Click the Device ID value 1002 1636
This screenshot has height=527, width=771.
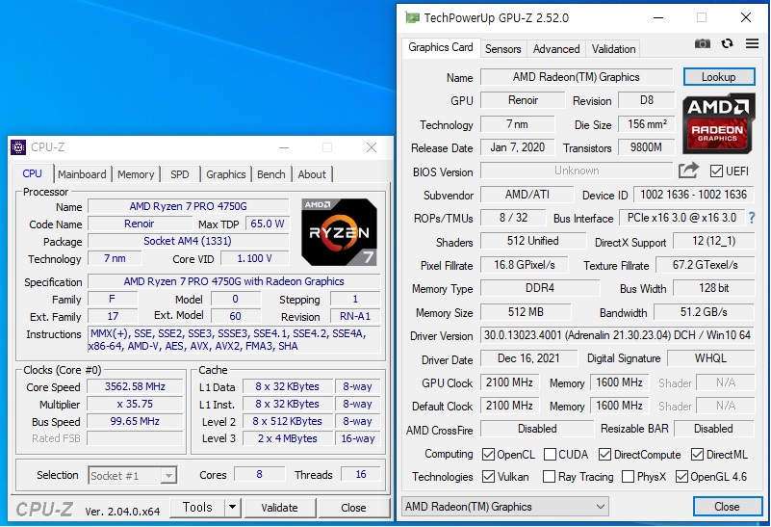click(694, 195)
